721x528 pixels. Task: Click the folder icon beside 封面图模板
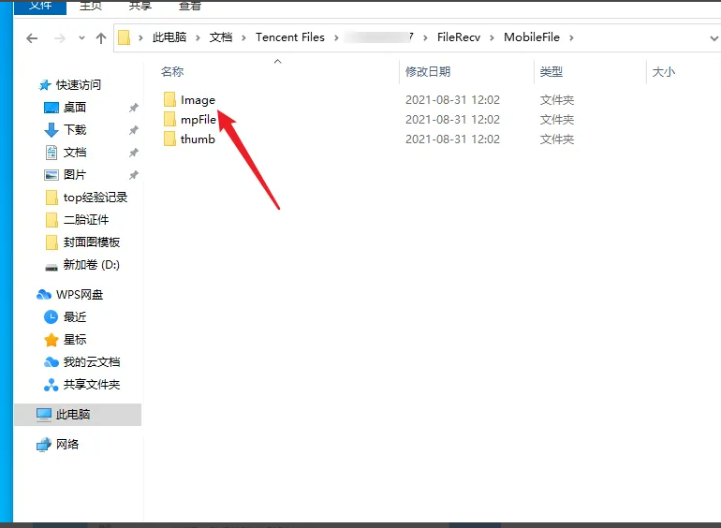pyautogui.click(x=51, y=242)
